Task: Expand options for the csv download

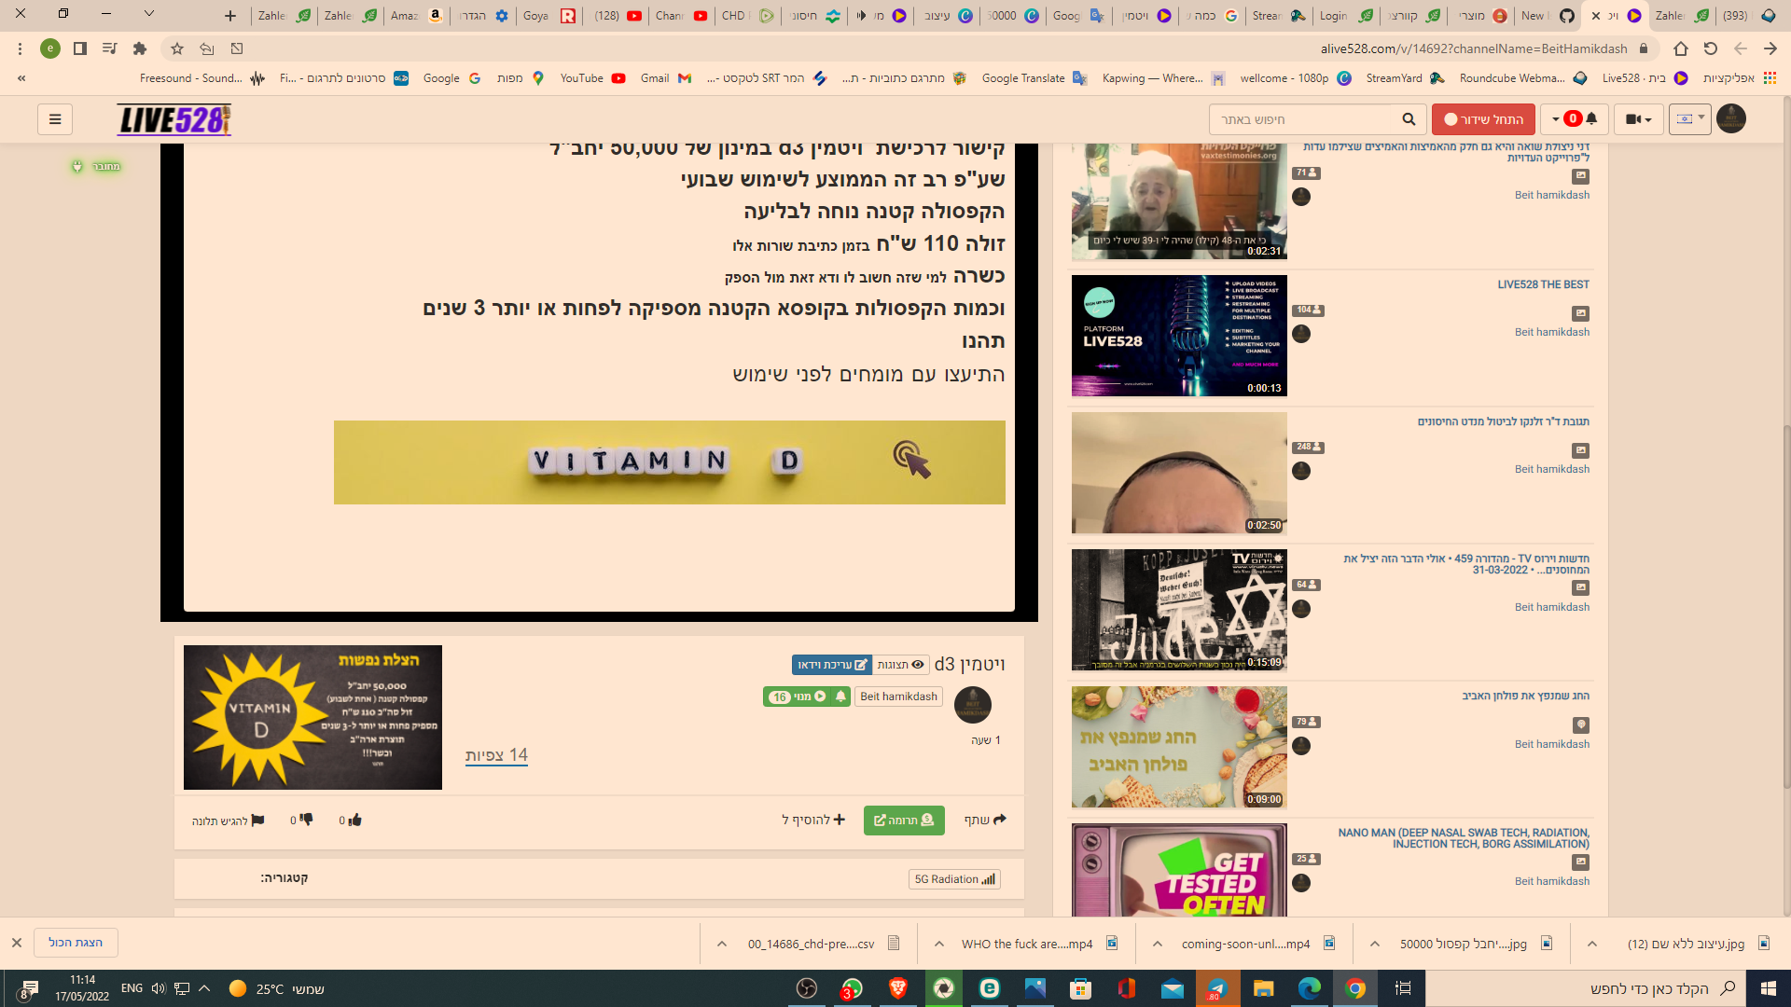Action: click(722, 944)
